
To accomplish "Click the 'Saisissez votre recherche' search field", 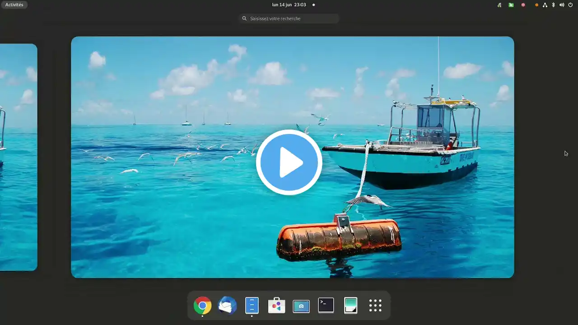I will tap(289, 19).
